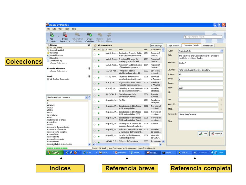The image size is (246, 185).
Task: Click the ArXiv ID lookup icon
Action: 221,105
